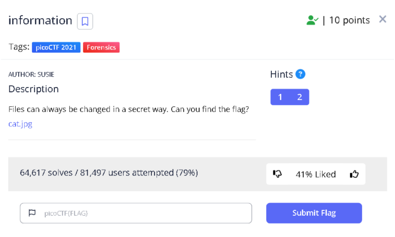Focus the picoCTF{FLAG} input field
This screenshot has width=395, height=237.
(141, 213)
